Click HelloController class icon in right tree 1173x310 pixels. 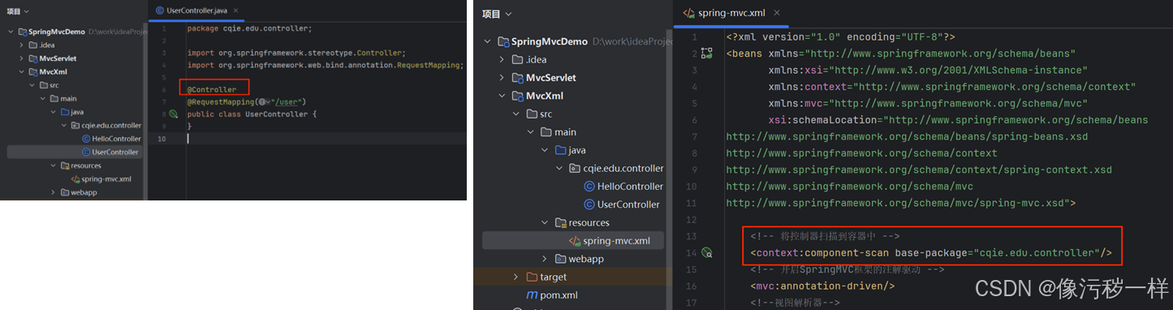589,187
